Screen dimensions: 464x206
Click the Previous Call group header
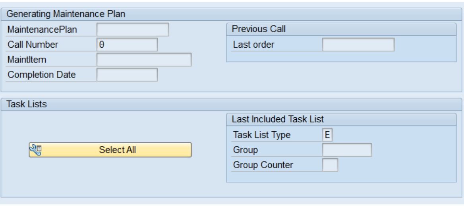coord(259,29)
